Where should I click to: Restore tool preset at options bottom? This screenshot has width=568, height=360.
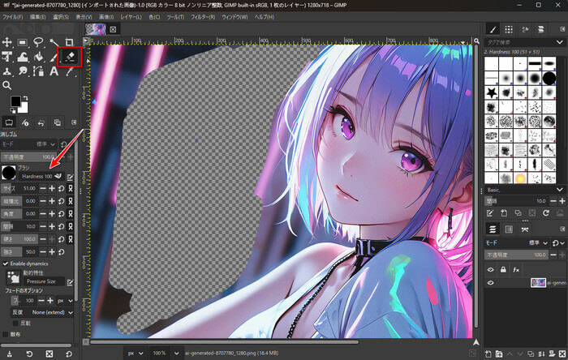(29, 354)
